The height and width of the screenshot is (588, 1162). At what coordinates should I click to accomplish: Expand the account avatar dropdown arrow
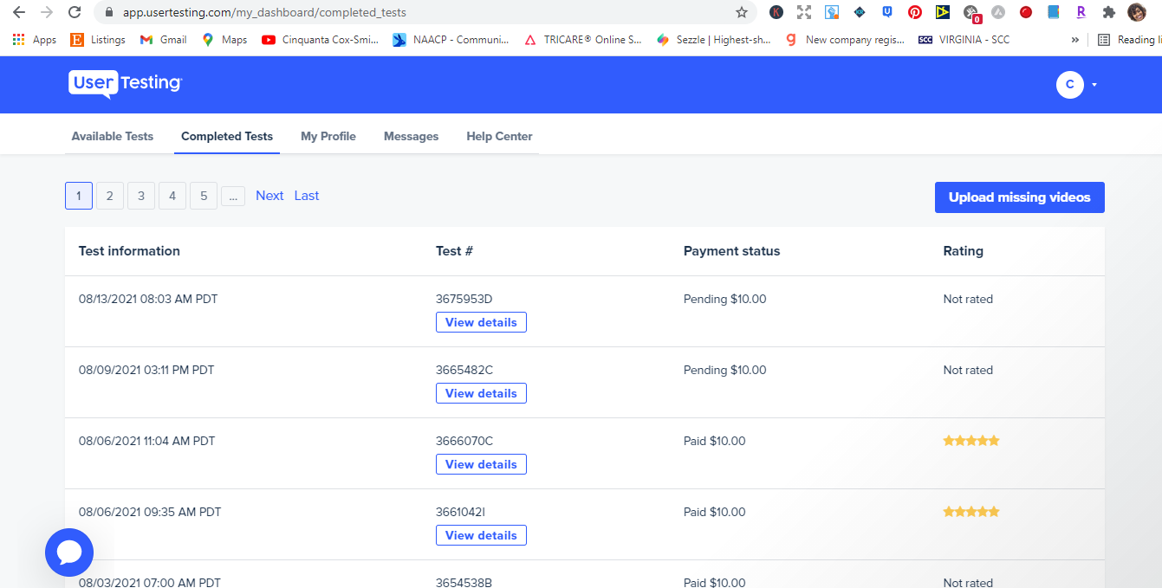[x=1094, y=85]
